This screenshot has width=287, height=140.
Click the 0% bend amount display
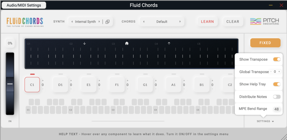pos(10,43)
